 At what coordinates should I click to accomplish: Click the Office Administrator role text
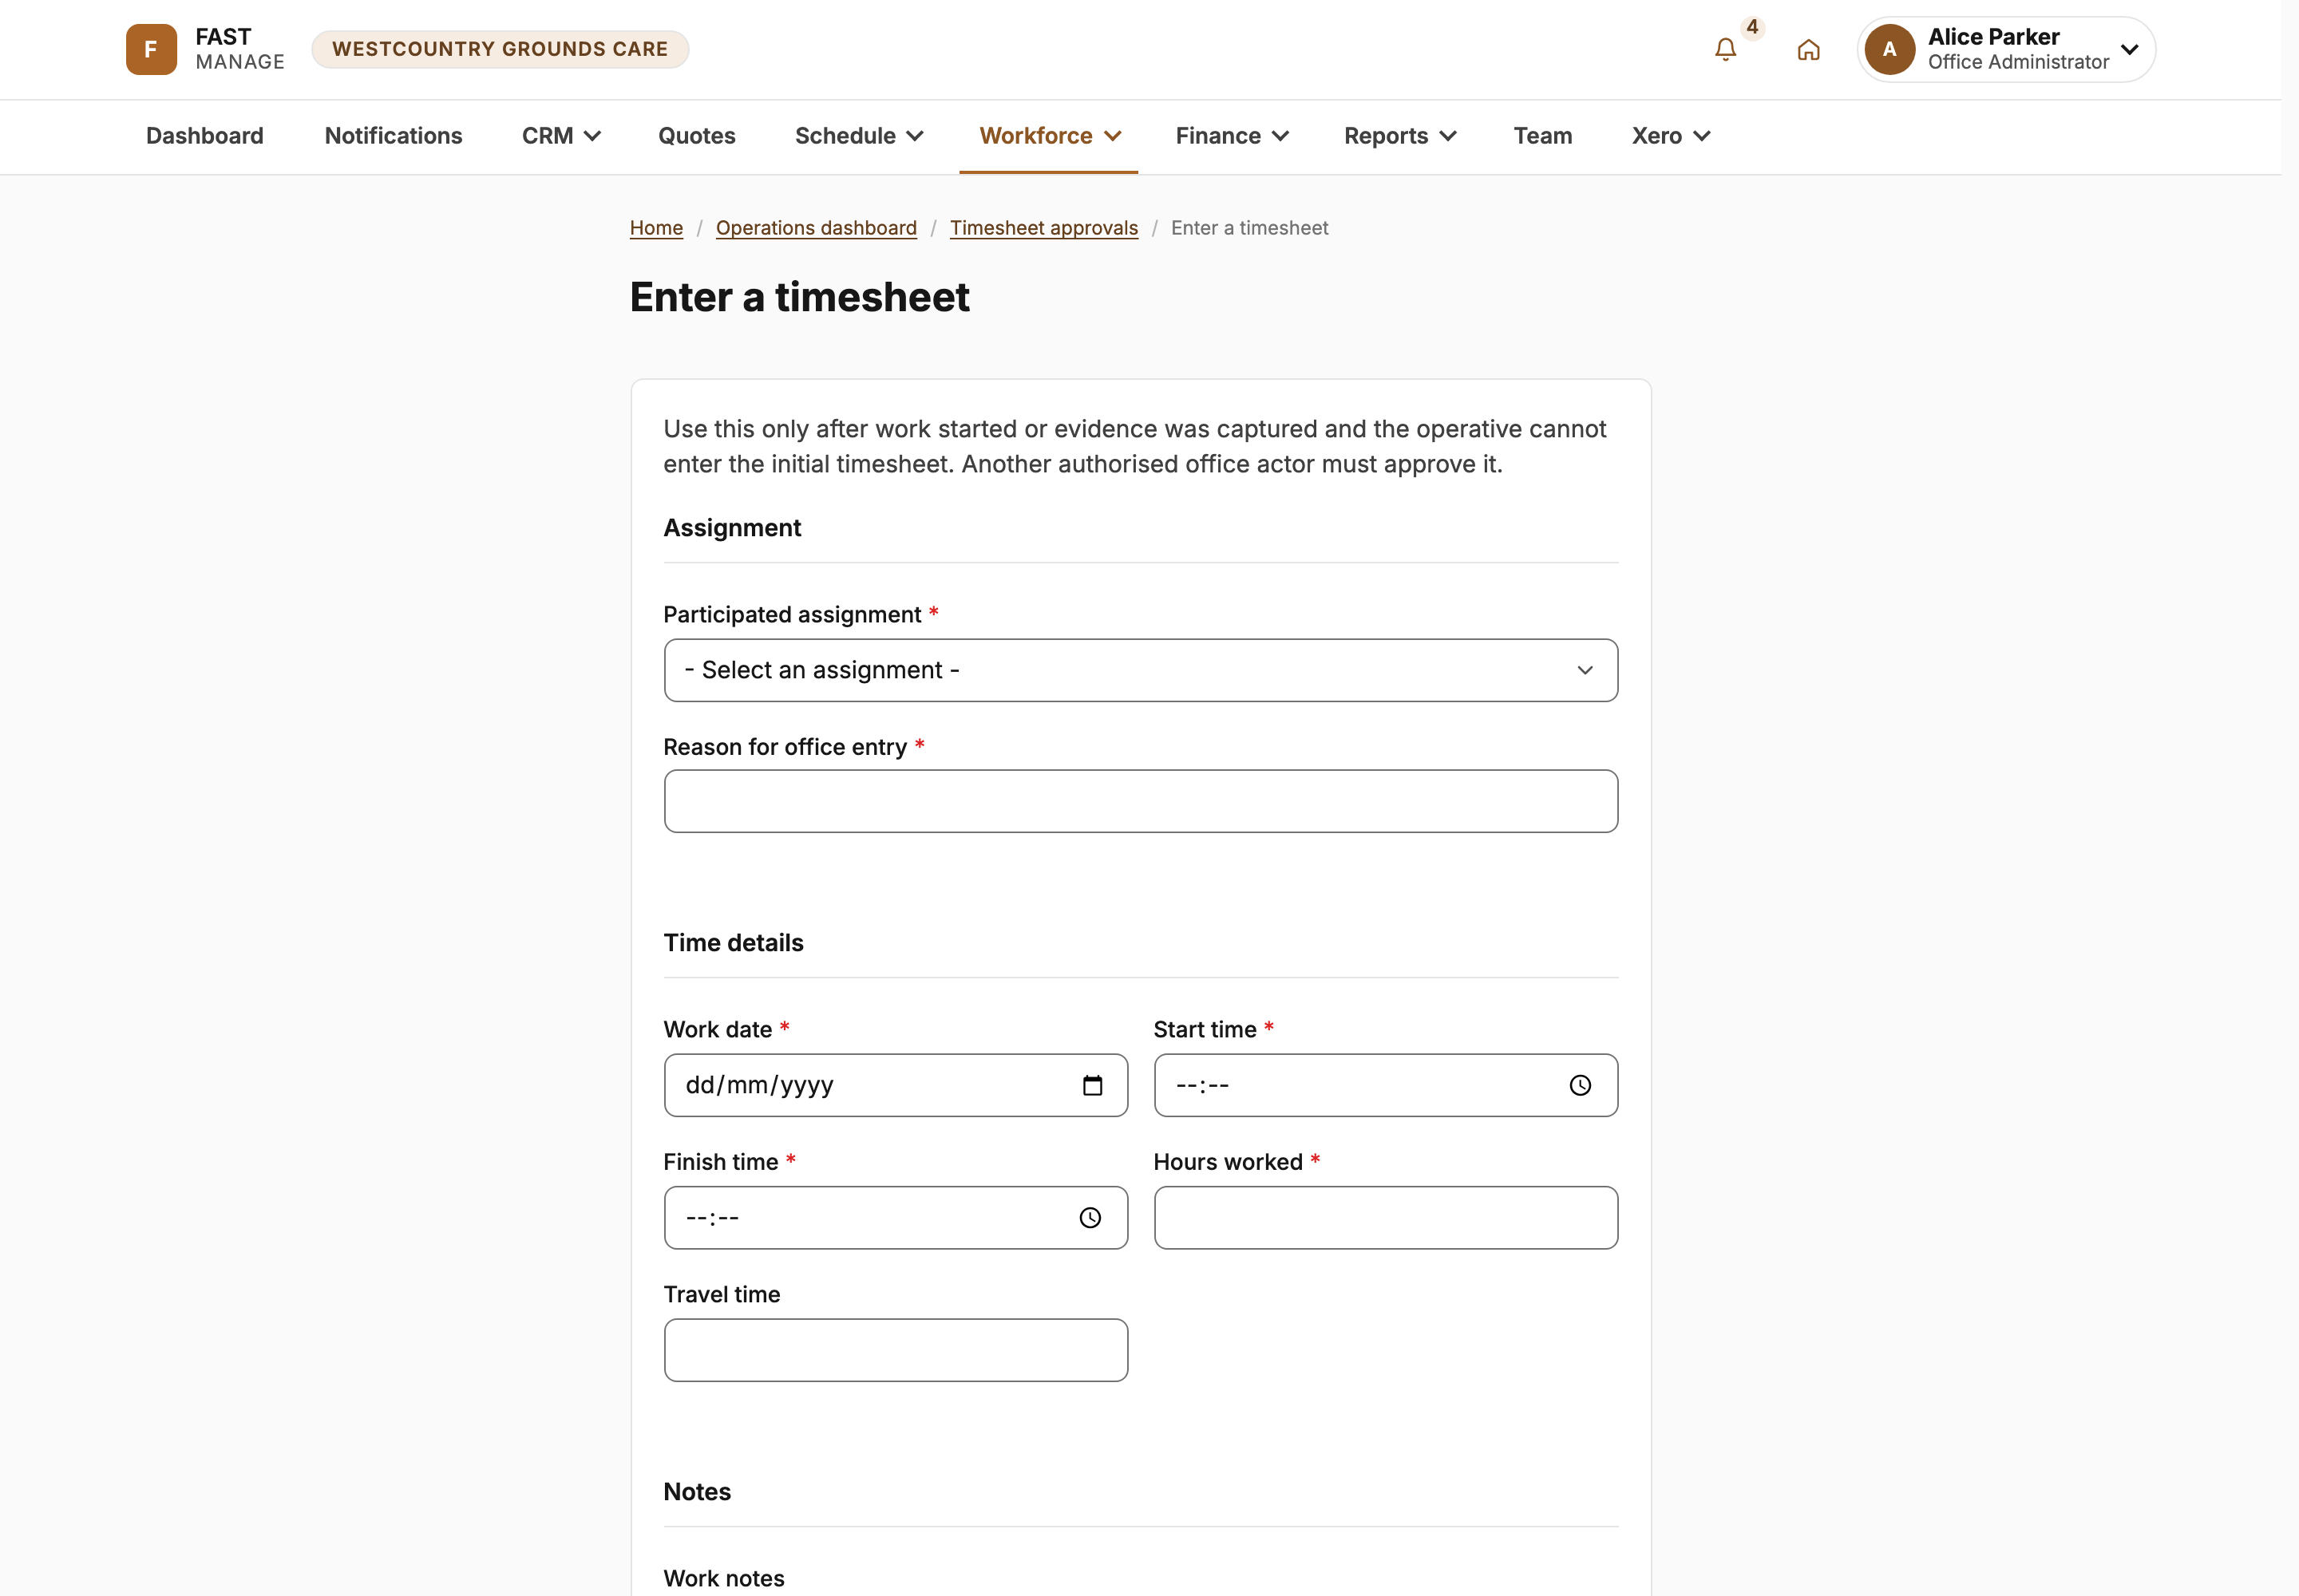2018,62
